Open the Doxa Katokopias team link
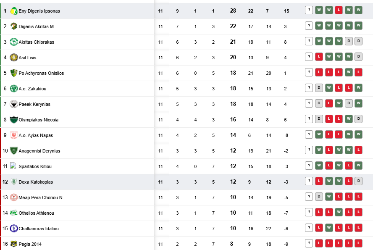Image resolution: width=373 pixels, height=250 pixels. (x=36, y=182)
